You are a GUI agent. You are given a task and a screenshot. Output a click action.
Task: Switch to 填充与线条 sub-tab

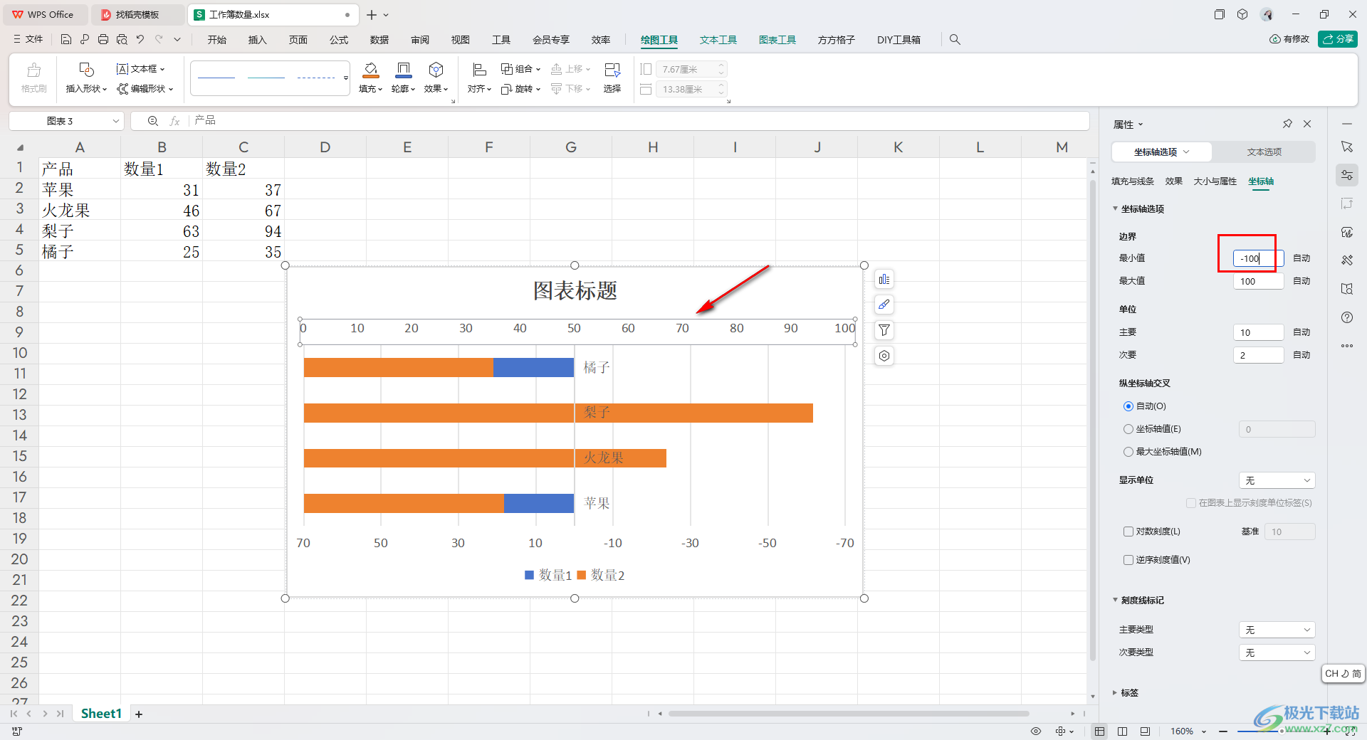tap(1133, 181)
